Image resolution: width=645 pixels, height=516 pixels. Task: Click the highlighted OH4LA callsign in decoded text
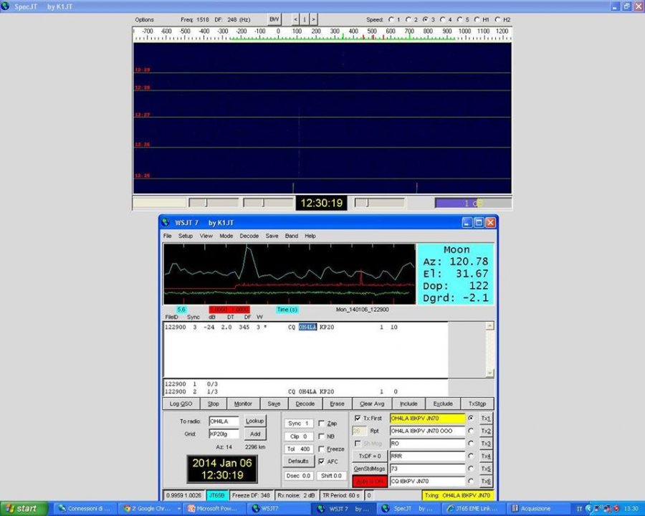point(307,327)
